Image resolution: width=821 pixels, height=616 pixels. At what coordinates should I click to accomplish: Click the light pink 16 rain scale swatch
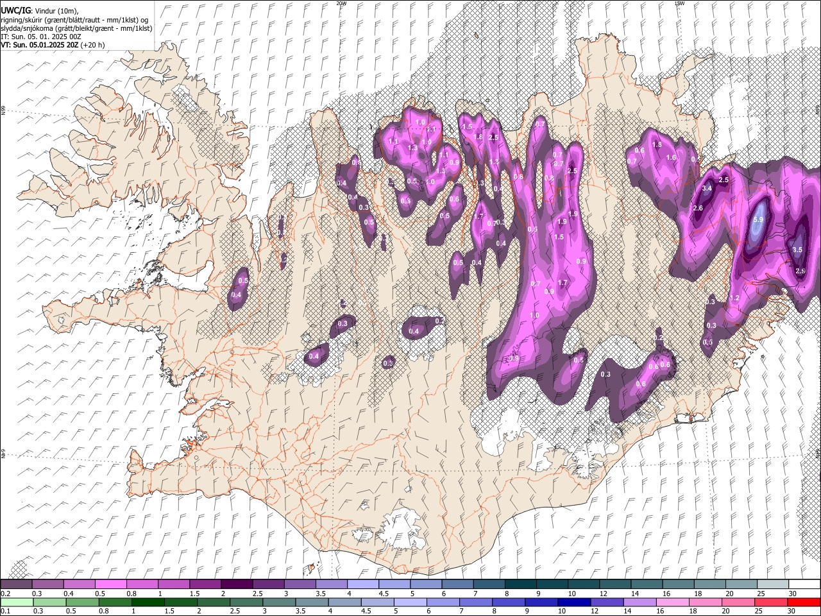click(673, 602)
